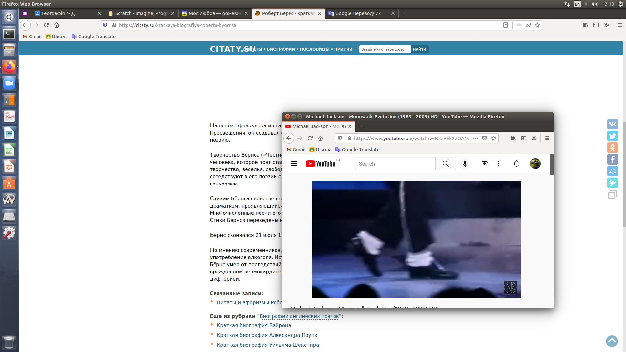Click YouTube voice search microphone icon

point(465,164)
